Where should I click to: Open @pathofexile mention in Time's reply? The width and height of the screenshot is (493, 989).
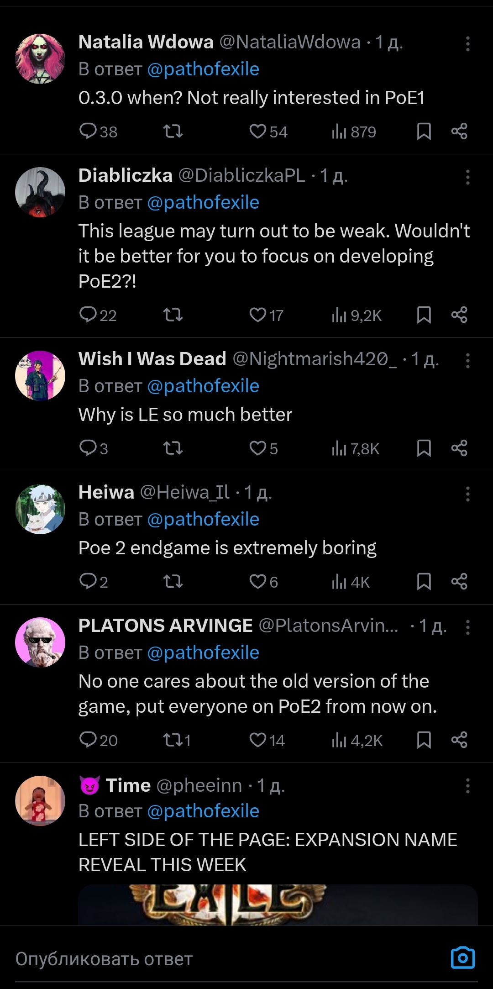(x=203, y=811)
